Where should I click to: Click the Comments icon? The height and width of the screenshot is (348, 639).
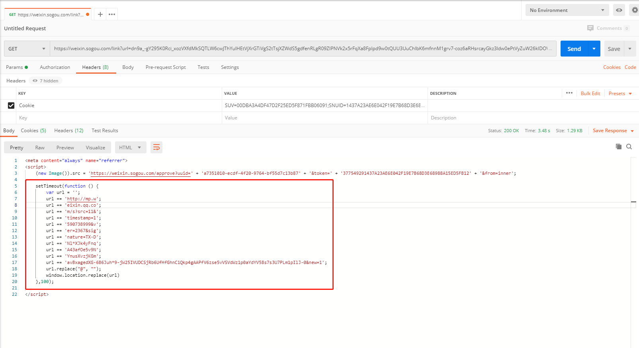tap(590, 28)
